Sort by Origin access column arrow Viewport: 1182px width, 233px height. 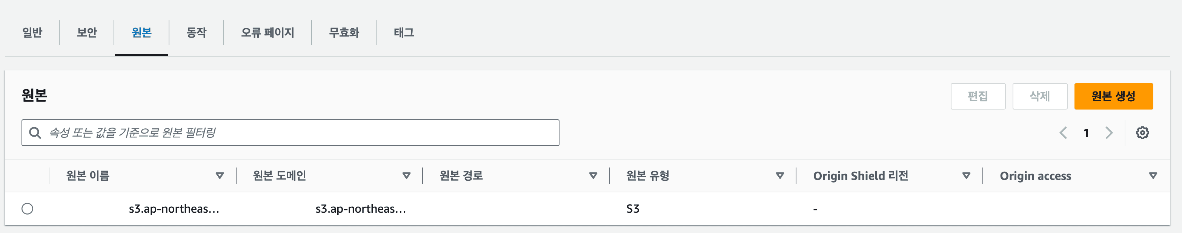(x=1153, y=175)
